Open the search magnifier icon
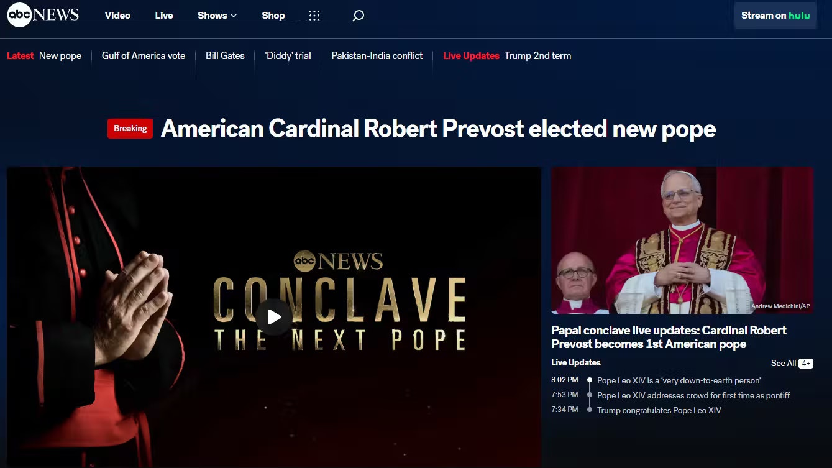 [358, 16]
